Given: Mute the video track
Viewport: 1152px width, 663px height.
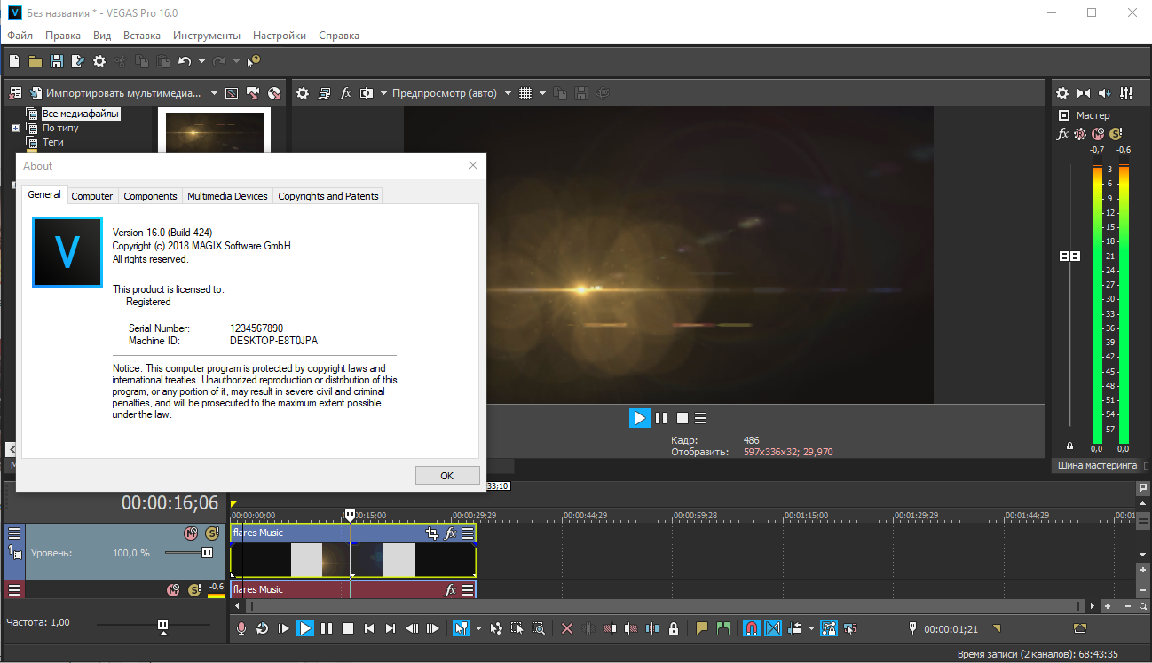Looking at the screenshot, I should (190, 533).
